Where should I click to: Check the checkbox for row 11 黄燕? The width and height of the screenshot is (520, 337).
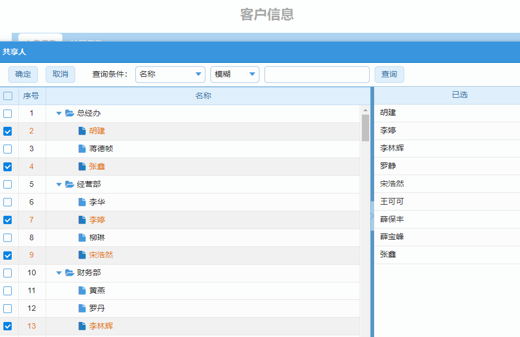[x=8, y=291]
